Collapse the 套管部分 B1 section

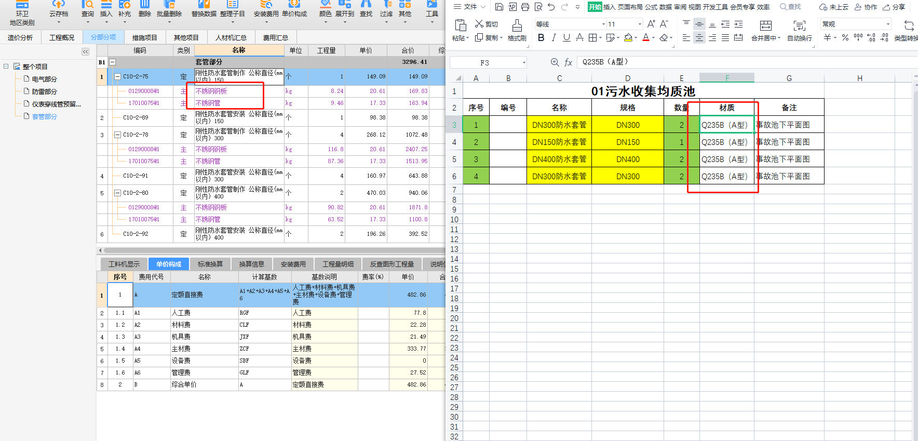click(x=112, y=62)
